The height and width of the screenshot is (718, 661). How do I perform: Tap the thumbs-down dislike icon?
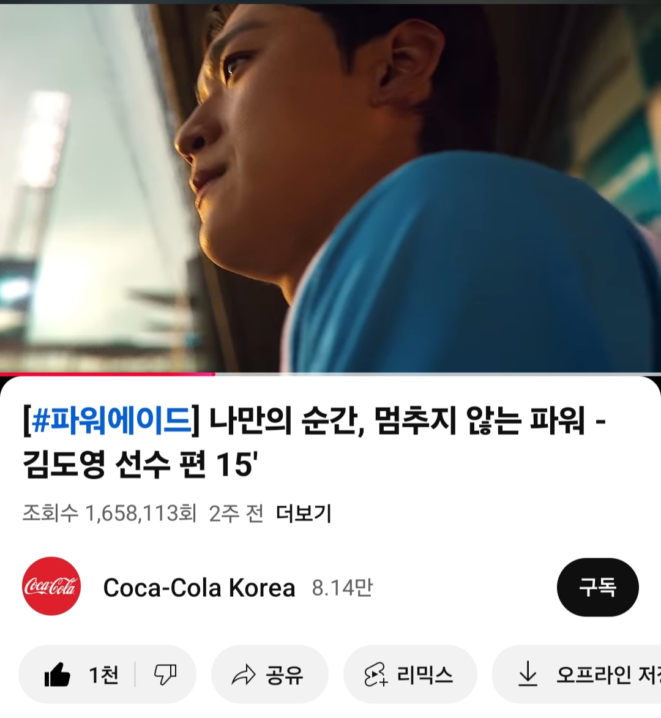click(x=165, y=675)
